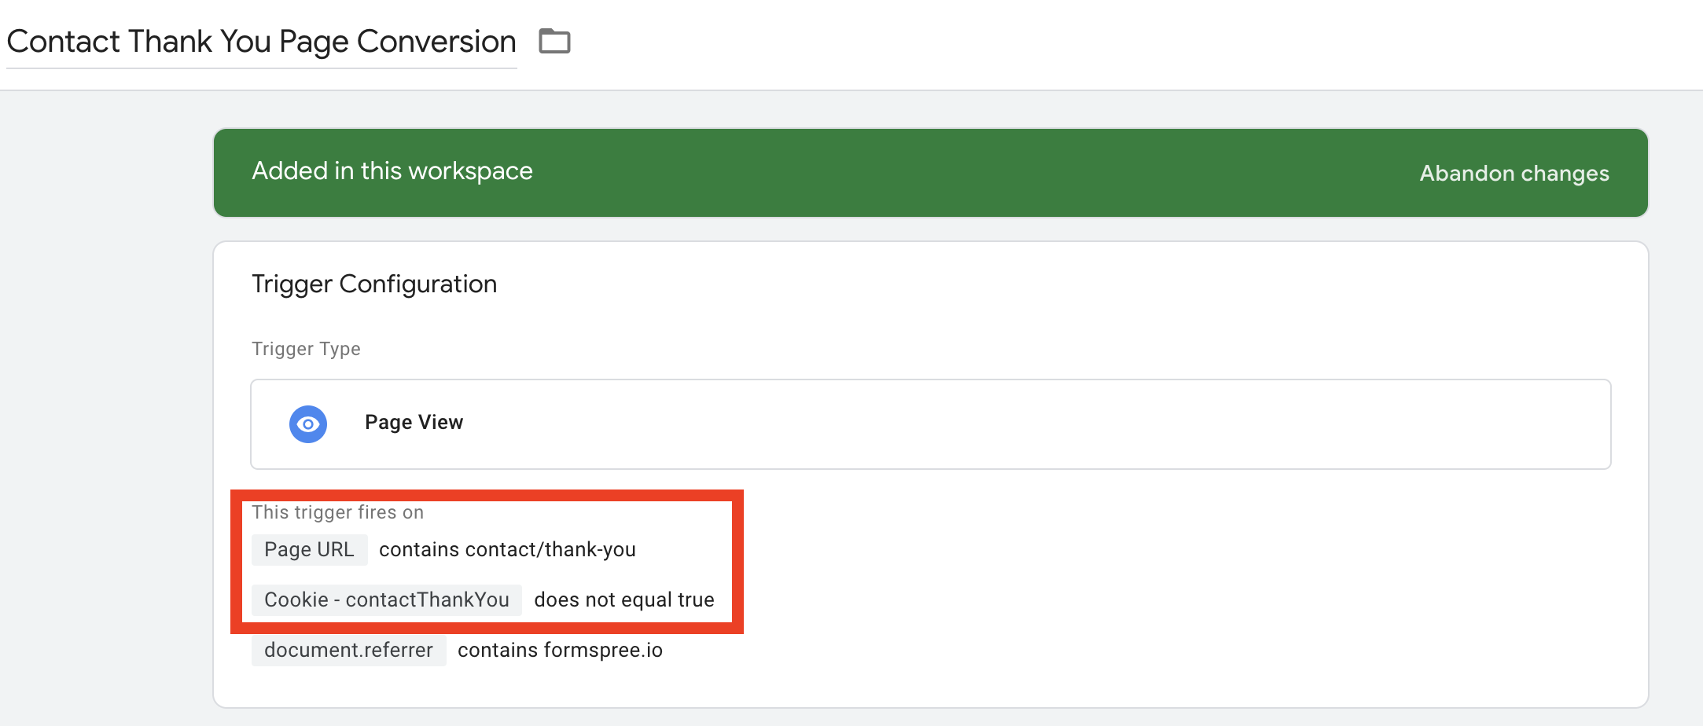Click gray page background left of cards
Screen dimensions: 1703x726
pyautogui.click(x=102, y=393)
